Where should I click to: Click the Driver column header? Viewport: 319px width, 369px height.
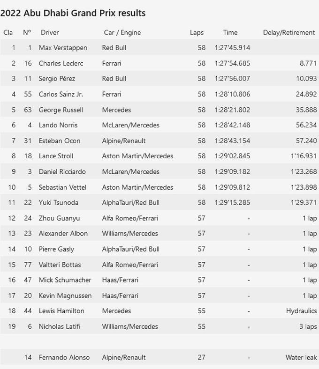tap(50, 33)
